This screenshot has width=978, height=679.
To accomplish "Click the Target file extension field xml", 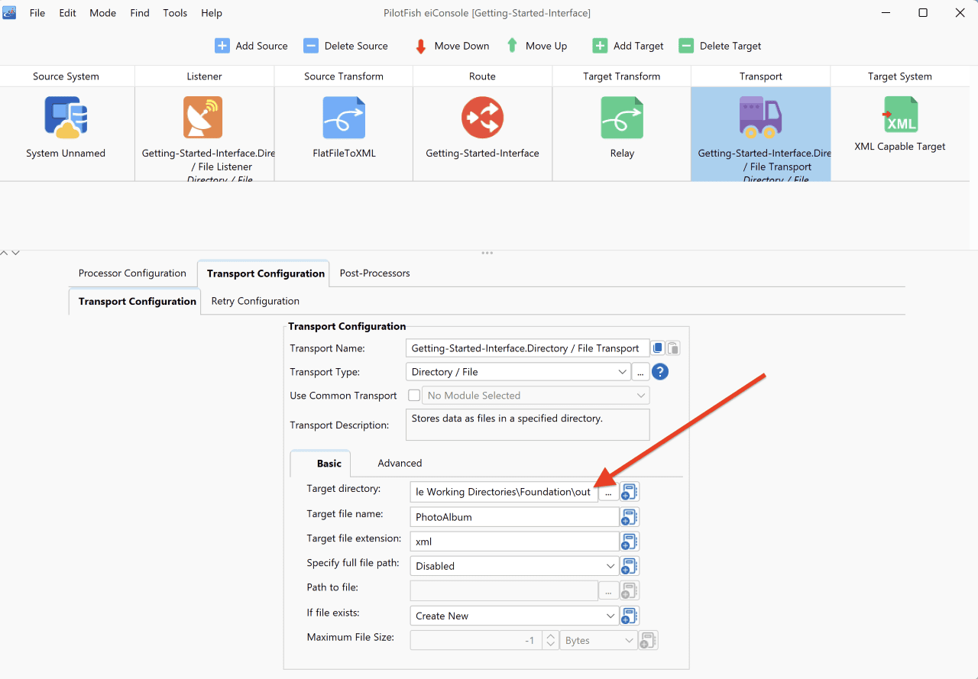I will tap(514, 542).
